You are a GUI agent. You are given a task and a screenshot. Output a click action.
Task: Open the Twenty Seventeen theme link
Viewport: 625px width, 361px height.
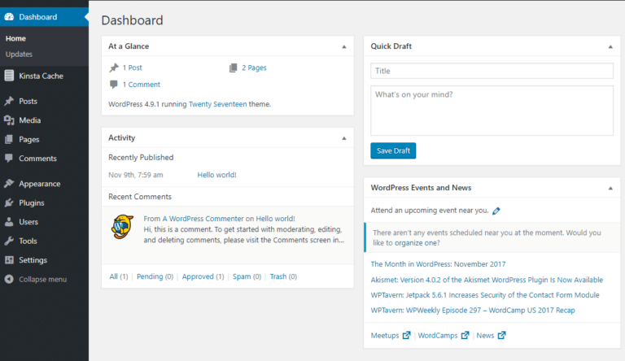(217, 104)
